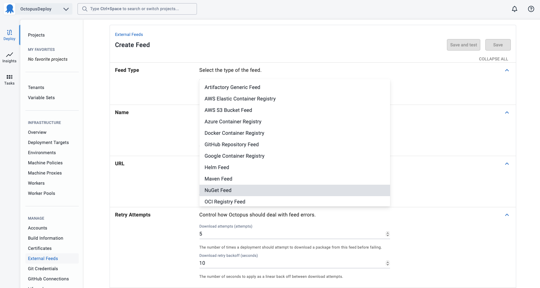
Task: Click COLLAPSE ALL link
Action: click(x=493, y=59)
